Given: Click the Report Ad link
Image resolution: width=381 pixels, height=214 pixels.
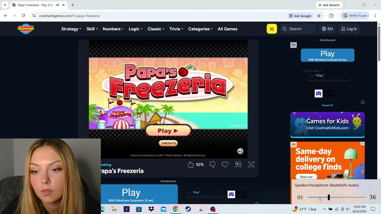Looking at the screenshot, I should 327,105.
